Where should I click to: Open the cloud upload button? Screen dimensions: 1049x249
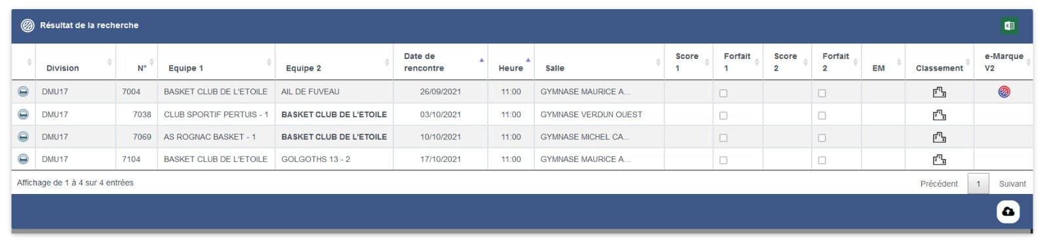click(x=1008, y=212)
